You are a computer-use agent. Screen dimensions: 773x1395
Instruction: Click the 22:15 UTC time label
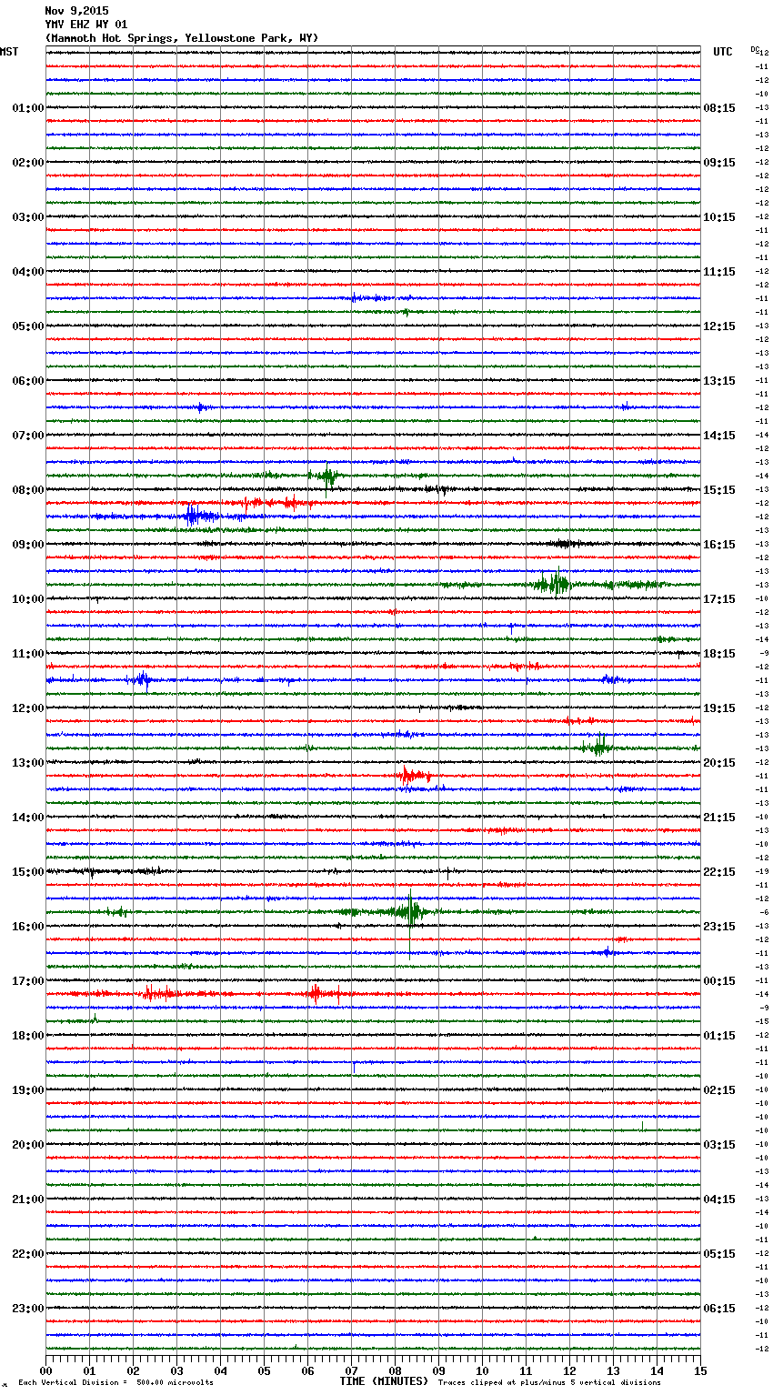click(719, 872)
